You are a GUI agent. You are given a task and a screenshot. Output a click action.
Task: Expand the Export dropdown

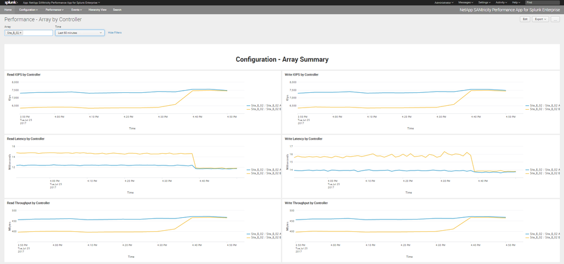pos(541,19)
